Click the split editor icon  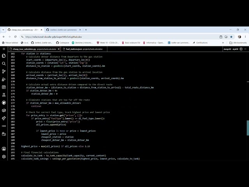241,49
